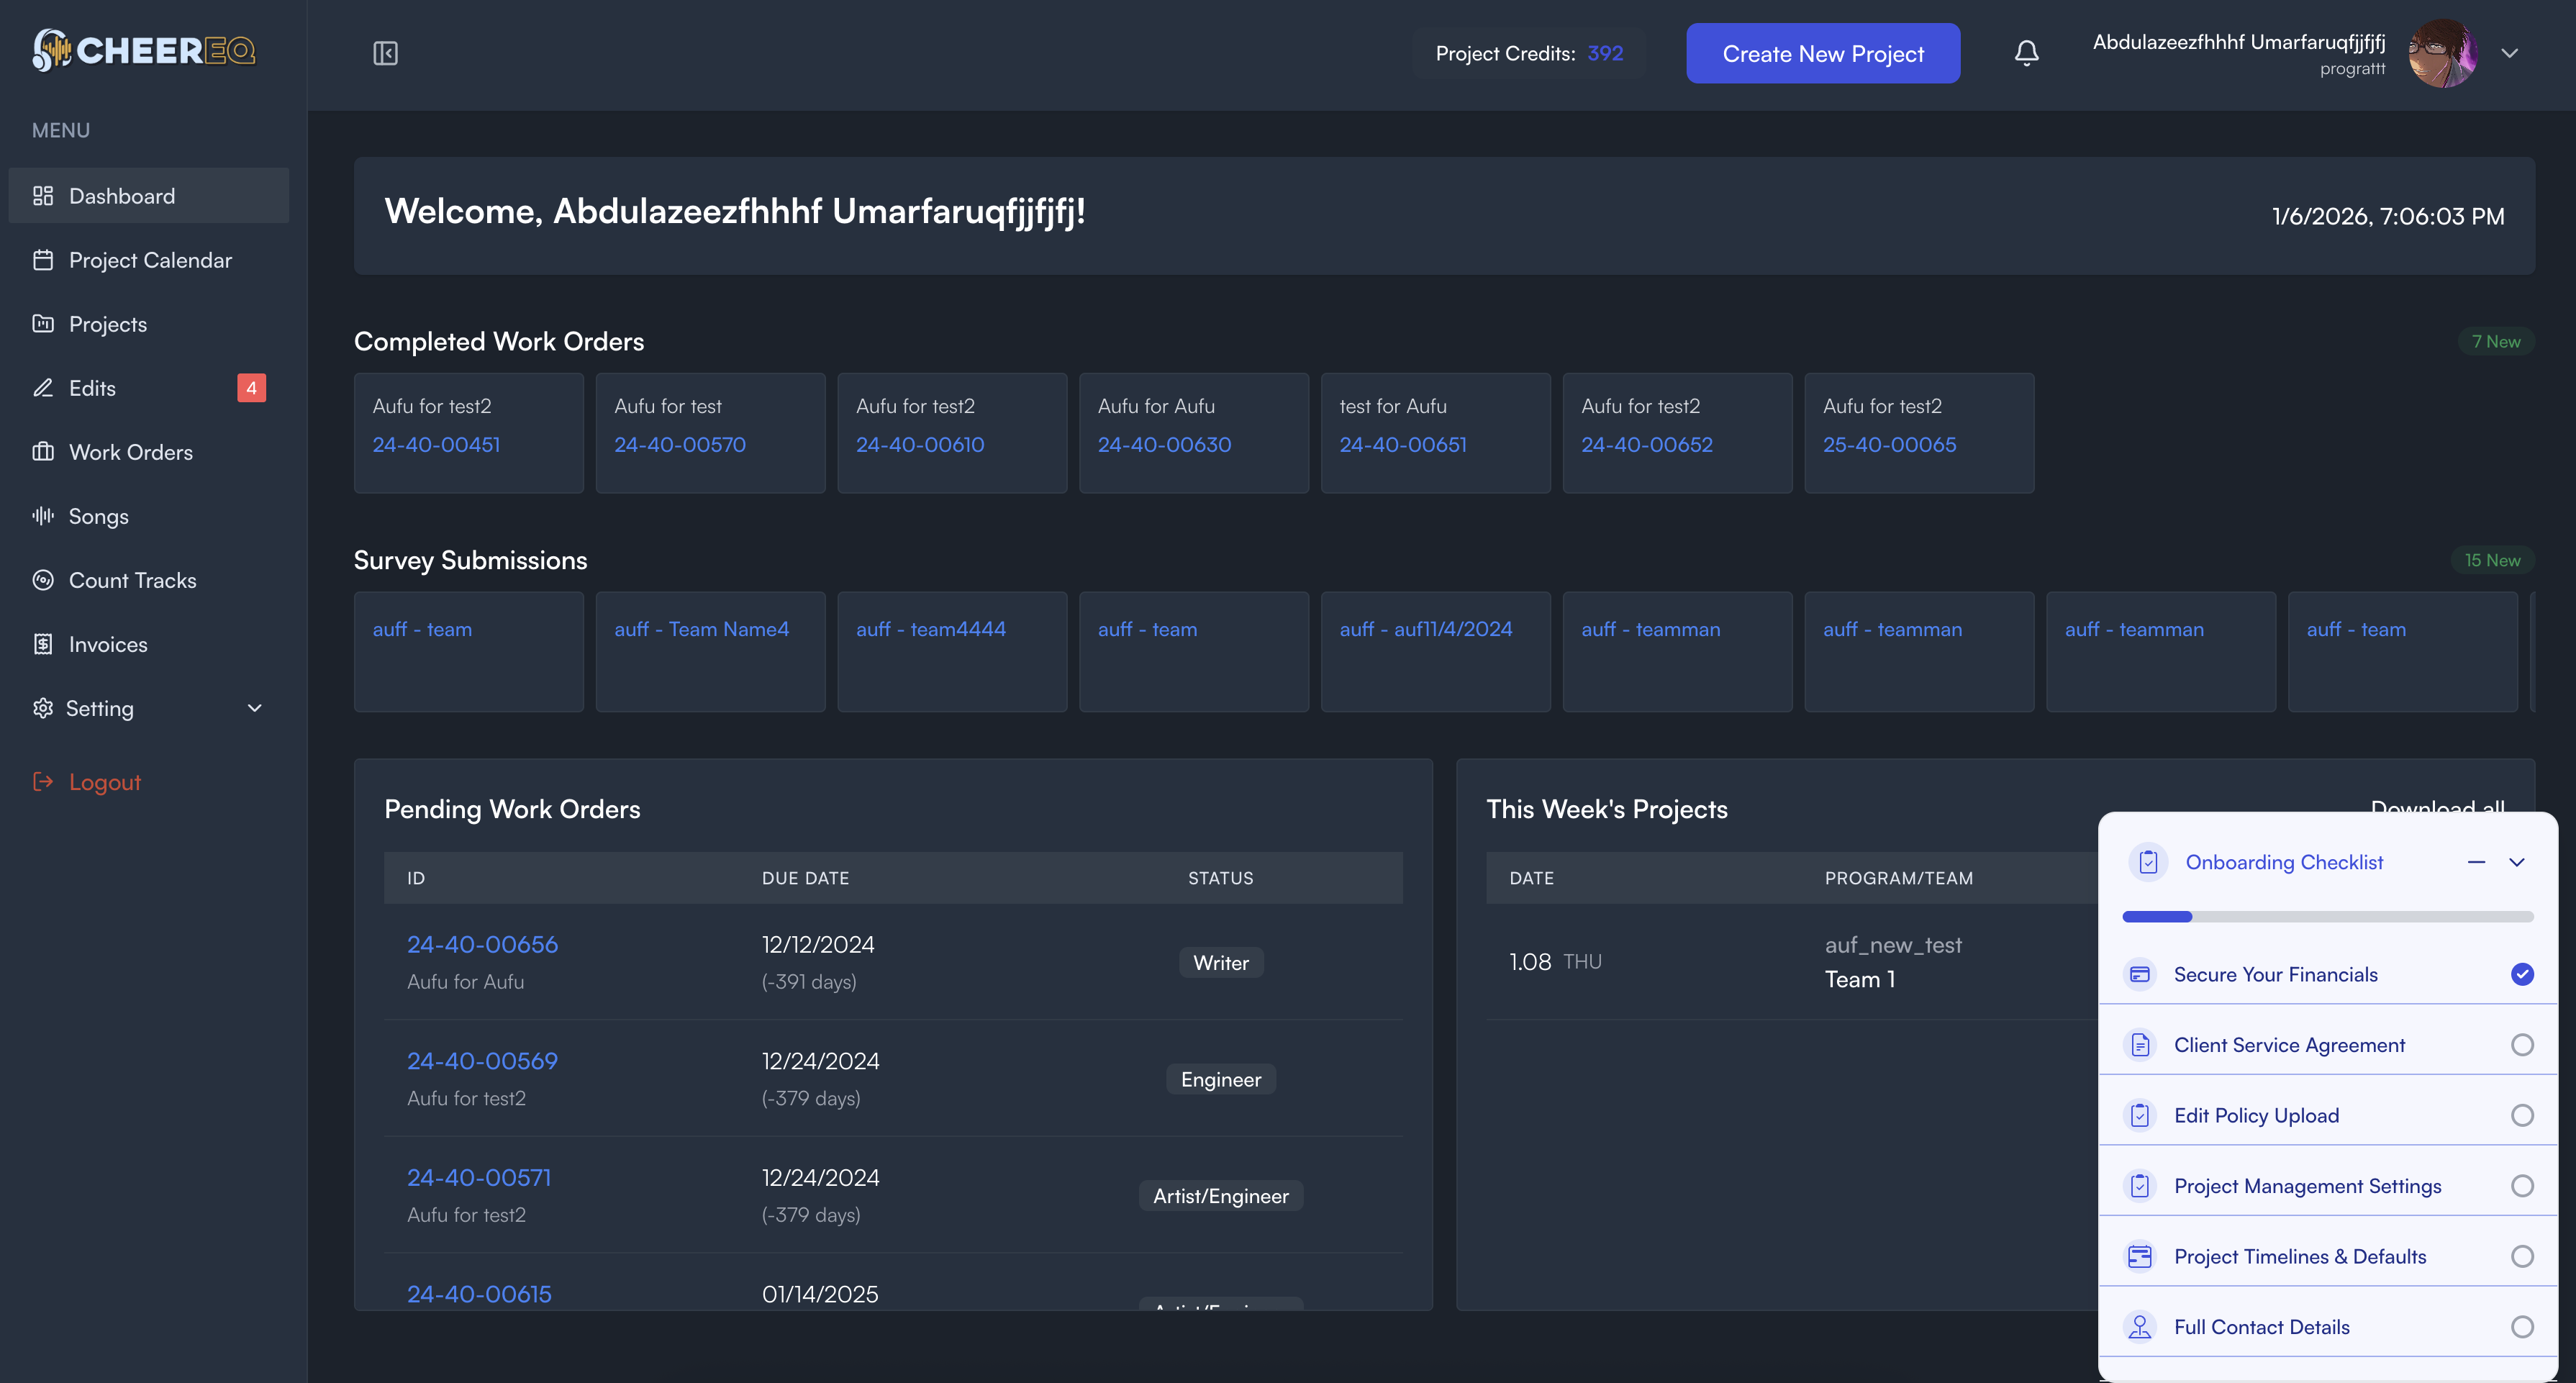Toggle the Secure Your Financials checkmark

[2522, 974]
